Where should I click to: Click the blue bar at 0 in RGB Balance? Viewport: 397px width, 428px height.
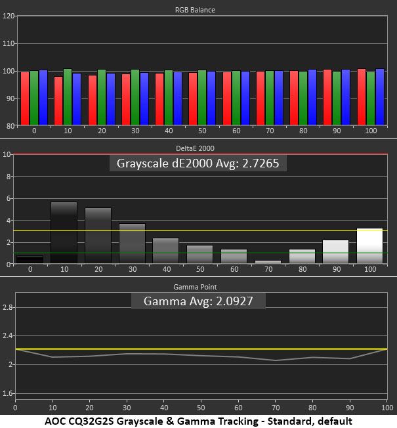click(43, 97)
